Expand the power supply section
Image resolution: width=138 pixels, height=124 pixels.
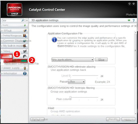(14, 68)
